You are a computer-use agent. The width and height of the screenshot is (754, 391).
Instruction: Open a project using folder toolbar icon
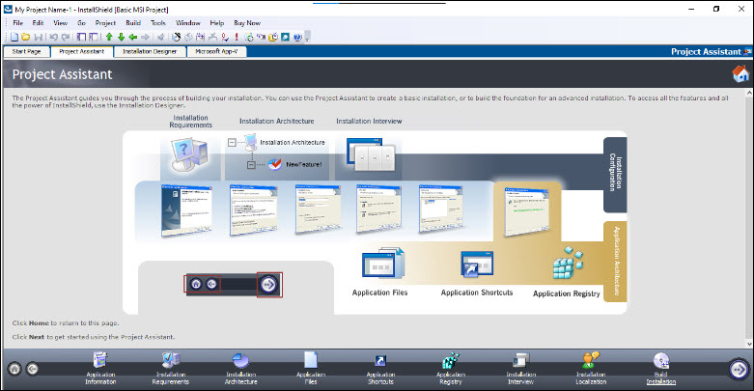(x=26, y=37)
